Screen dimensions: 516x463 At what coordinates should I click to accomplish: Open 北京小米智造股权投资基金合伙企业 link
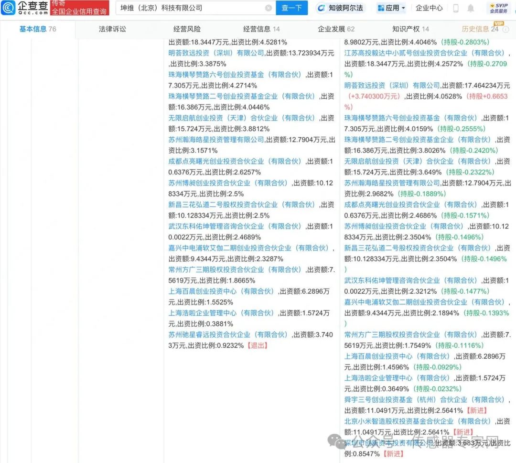(418, 421)
